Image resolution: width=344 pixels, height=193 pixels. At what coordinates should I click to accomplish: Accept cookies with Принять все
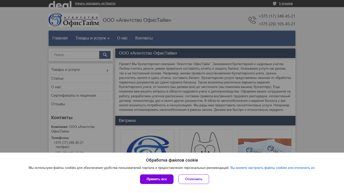click(157, 179)
